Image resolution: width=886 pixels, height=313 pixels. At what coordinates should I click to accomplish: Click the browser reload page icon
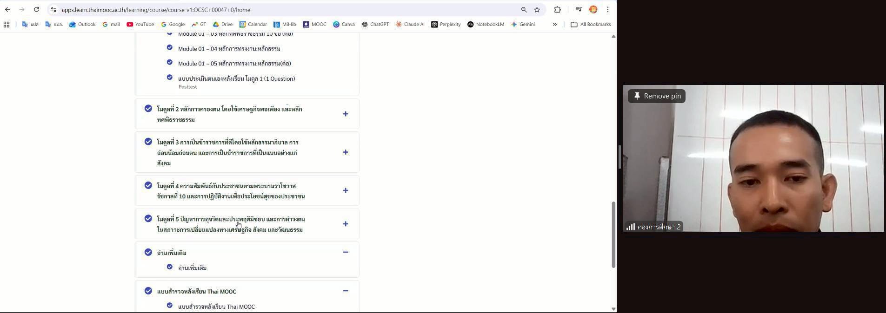coord(36,9)
